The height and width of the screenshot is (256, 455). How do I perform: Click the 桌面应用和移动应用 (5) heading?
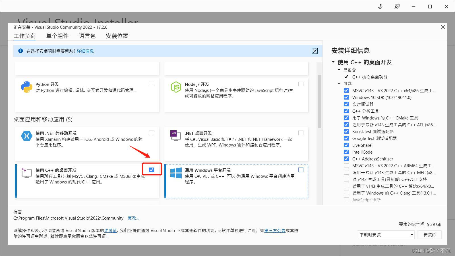coord(43,119)
